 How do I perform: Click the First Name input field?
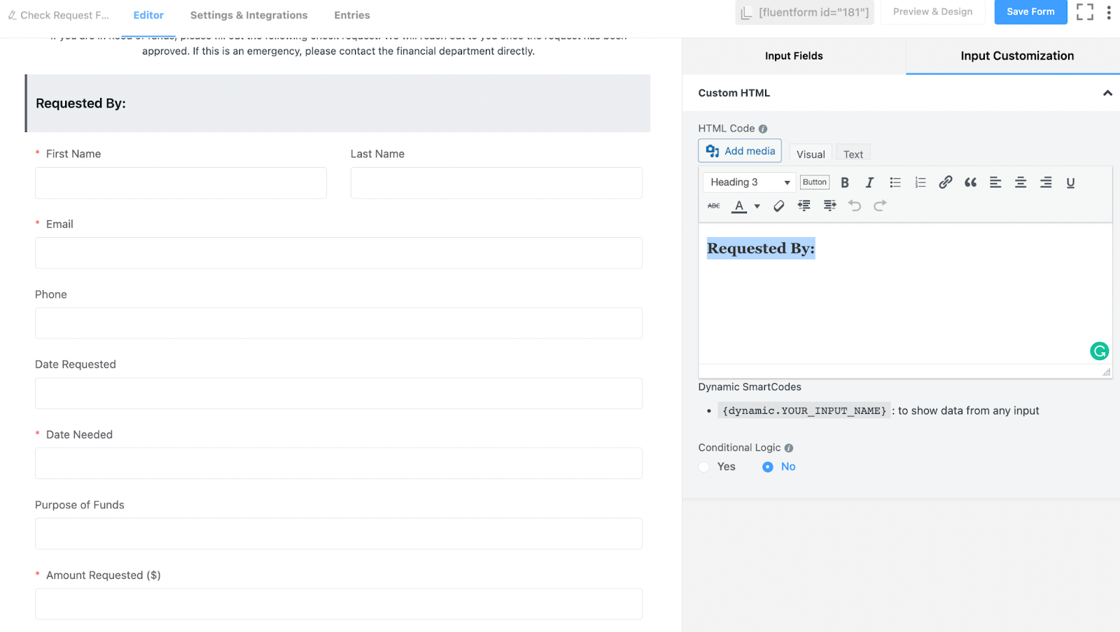[x=181, y=183]
